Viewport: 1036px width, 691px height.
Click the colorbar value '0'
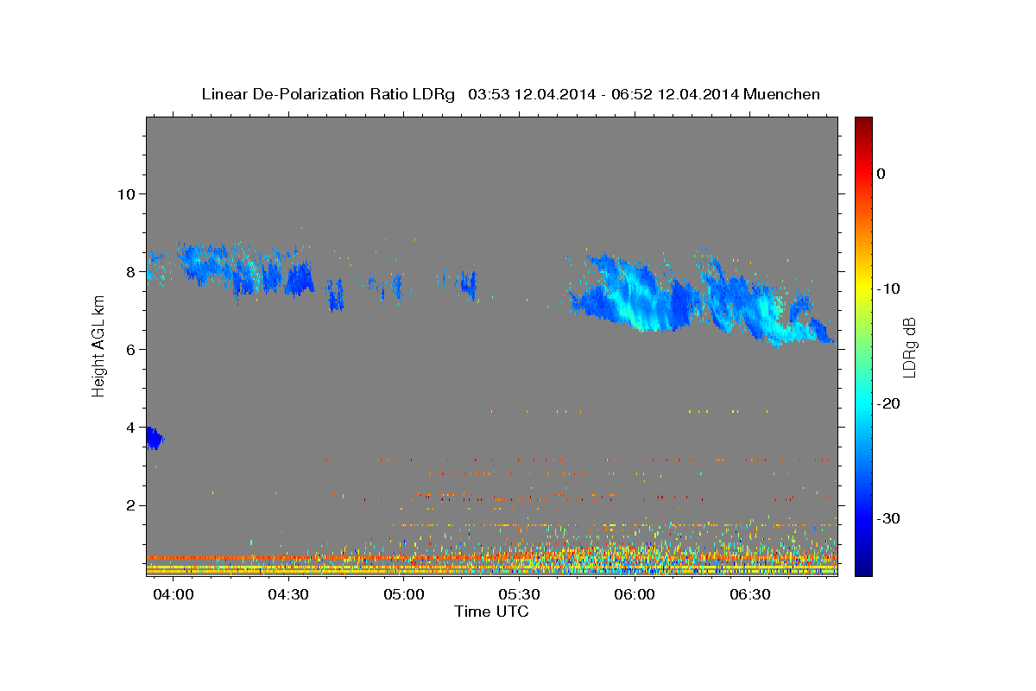click(881, 174)
